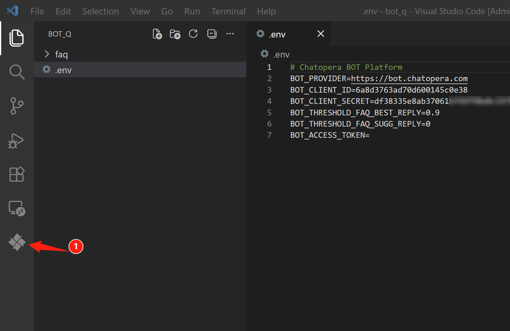Open the Extensions view

coord(17,174)
